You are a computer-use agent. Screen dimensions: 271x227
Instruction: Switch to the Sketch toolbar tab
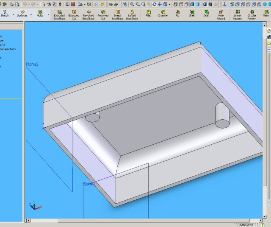coord(5,14)
